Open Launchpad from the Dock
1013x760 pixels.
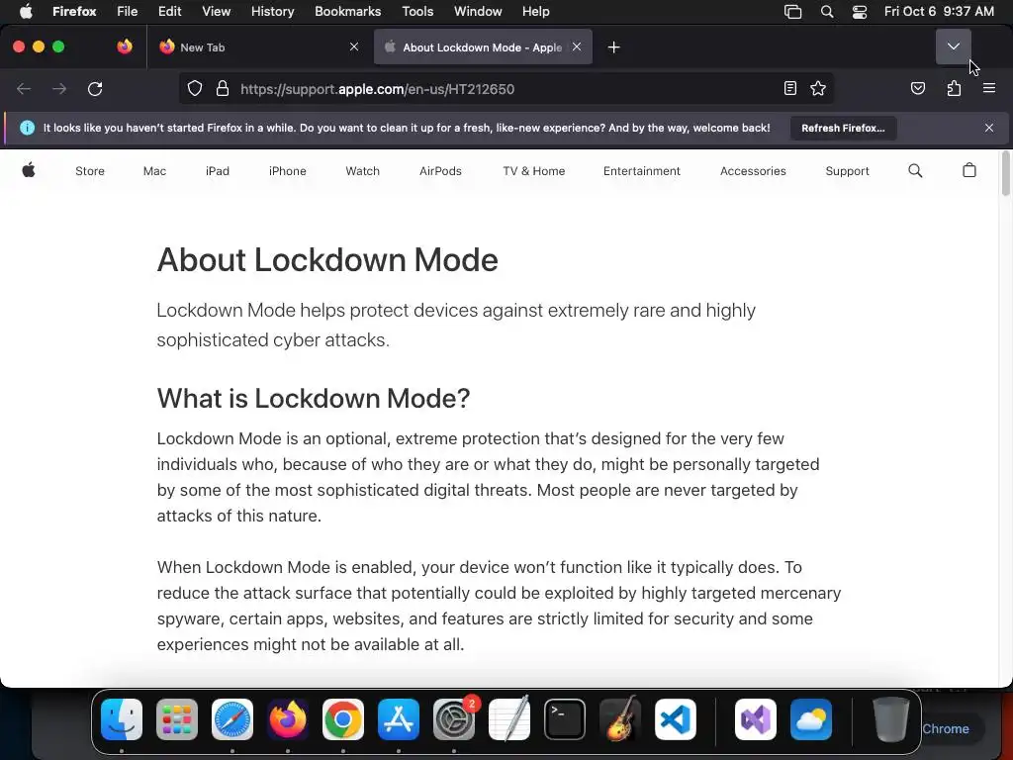tap(177, 719)
